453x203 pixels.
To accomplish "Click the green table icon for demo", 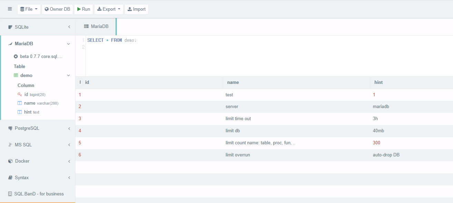I will point(16,75).
